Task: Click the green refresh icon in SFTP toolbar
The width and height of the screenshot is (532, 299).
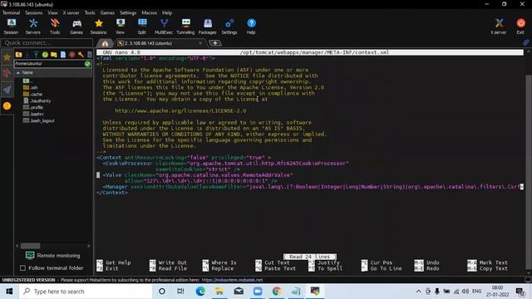Action: point(45,54)
